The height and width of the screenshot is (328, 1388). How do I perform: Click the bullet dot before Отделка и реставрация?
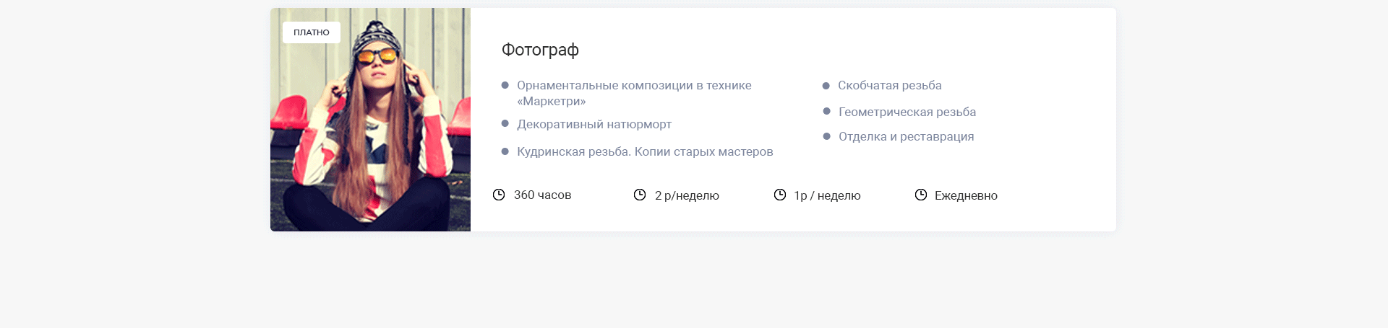tap(826, 136)
